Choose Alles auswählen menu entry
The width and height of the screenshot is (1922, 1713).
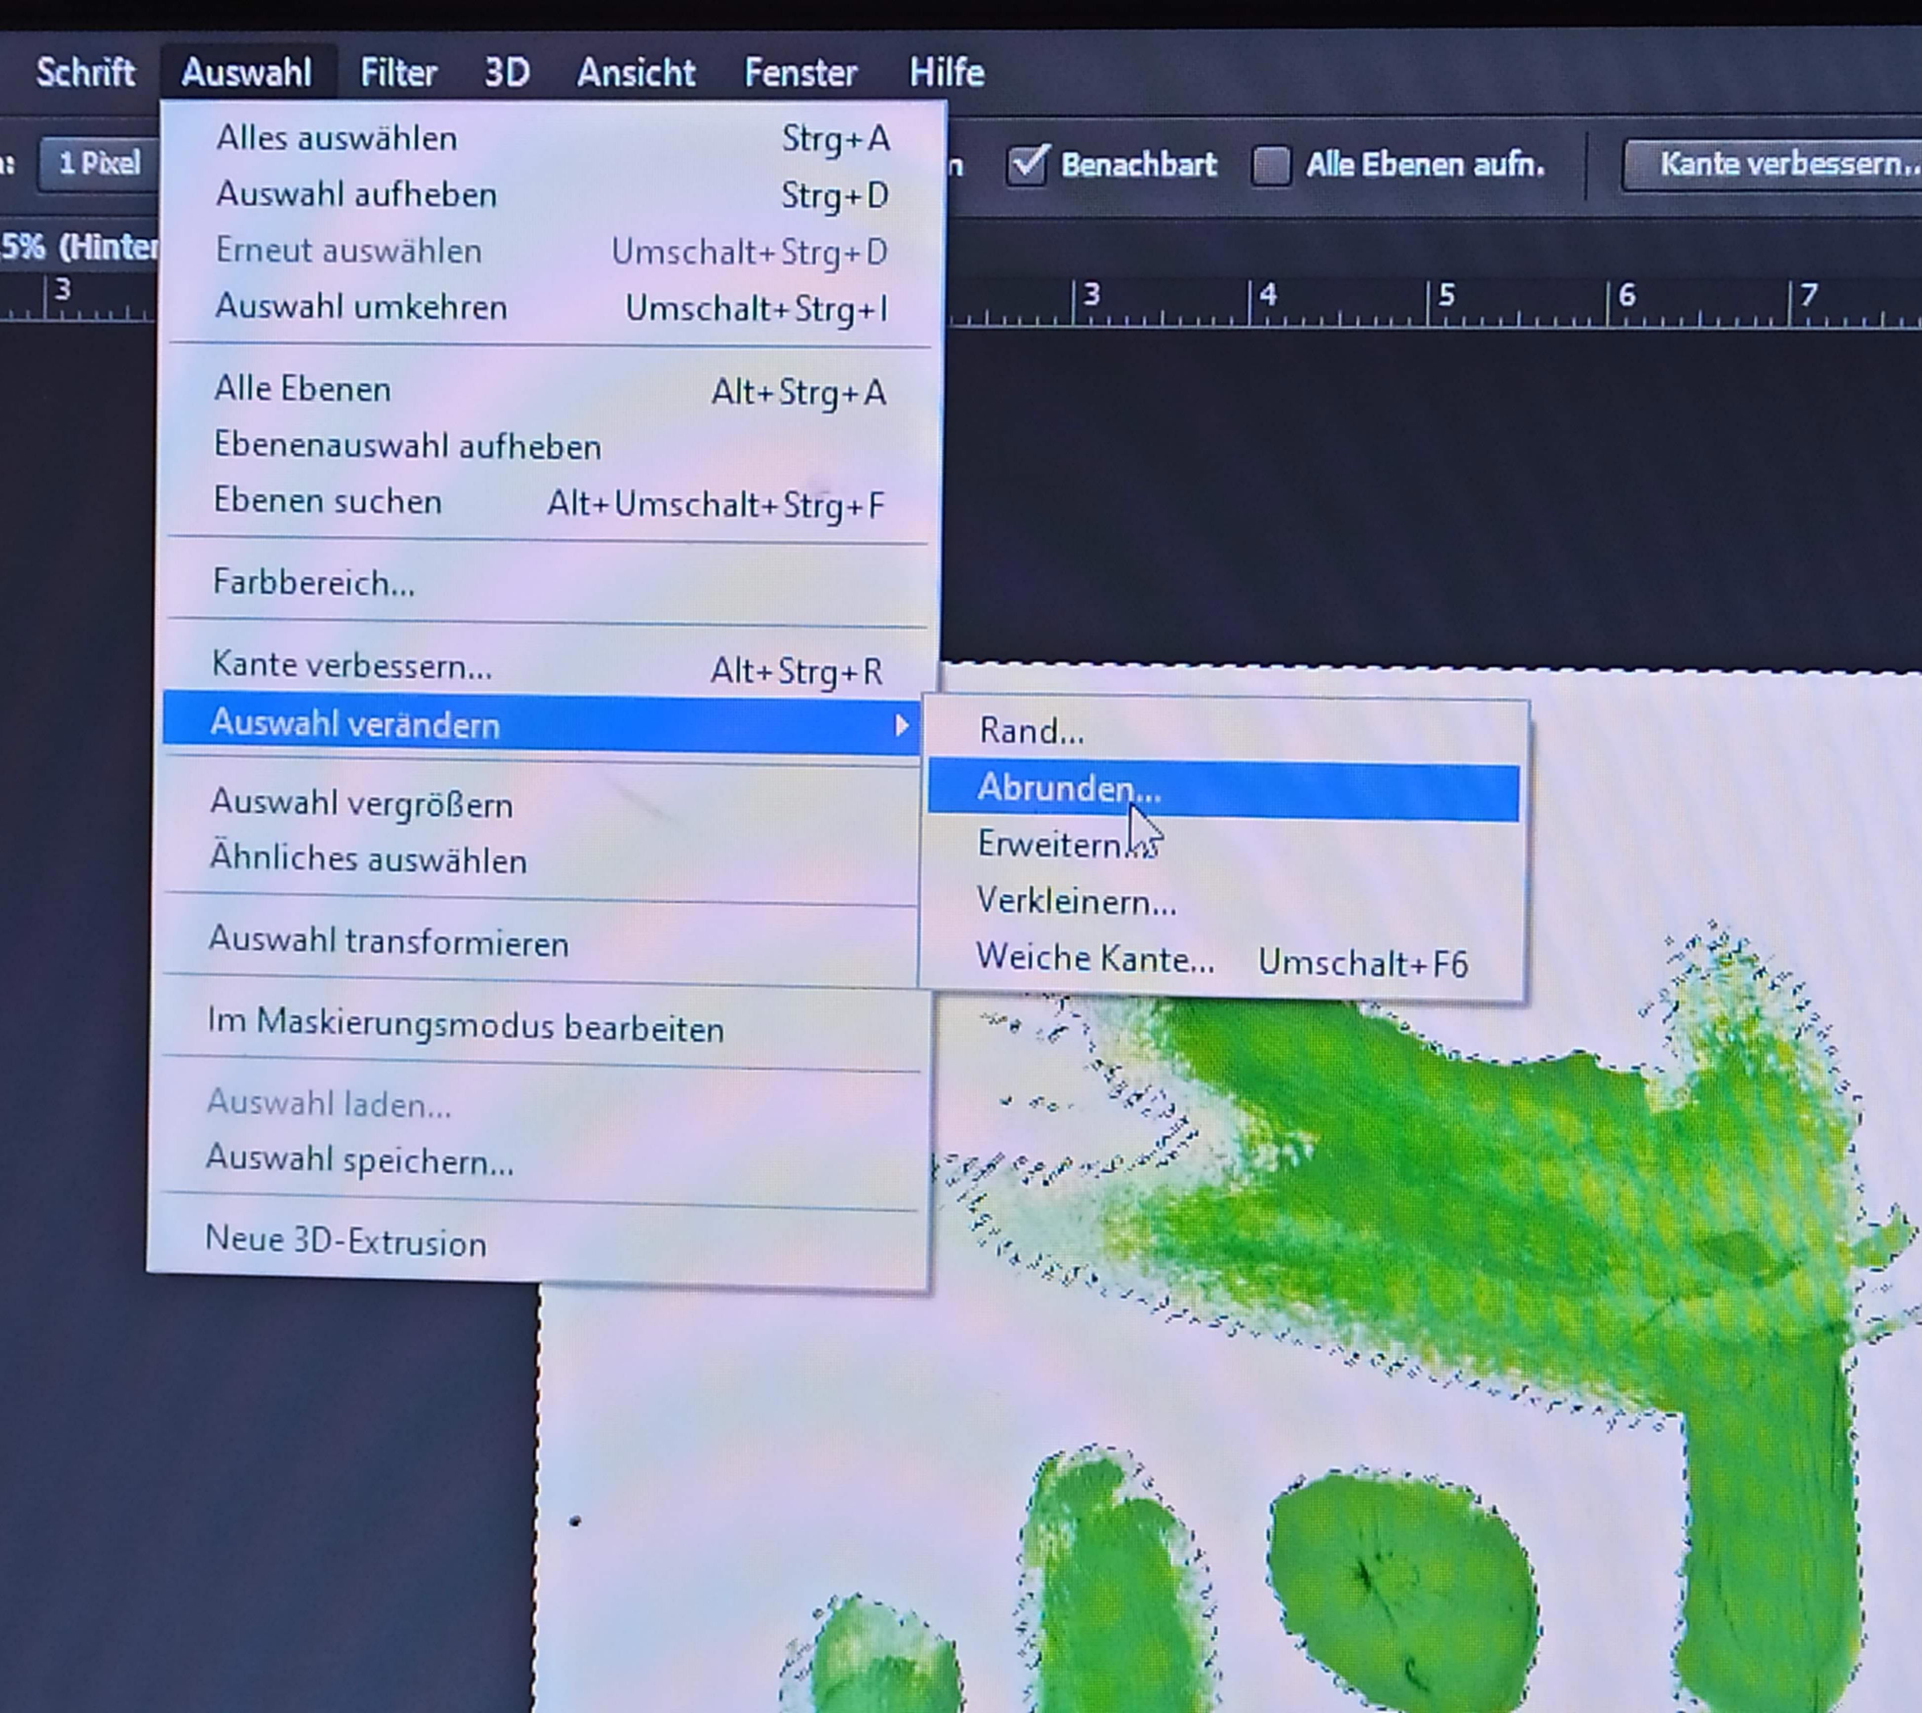click(x=337, y=139)
